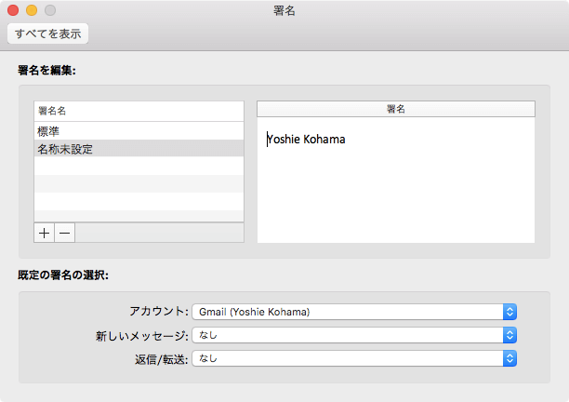Click the すべてを表示 button

pos(47,33)
